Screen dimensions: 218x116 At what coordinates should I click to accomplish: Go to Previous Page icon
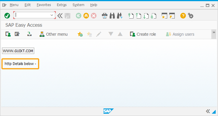tap(138, 16)
